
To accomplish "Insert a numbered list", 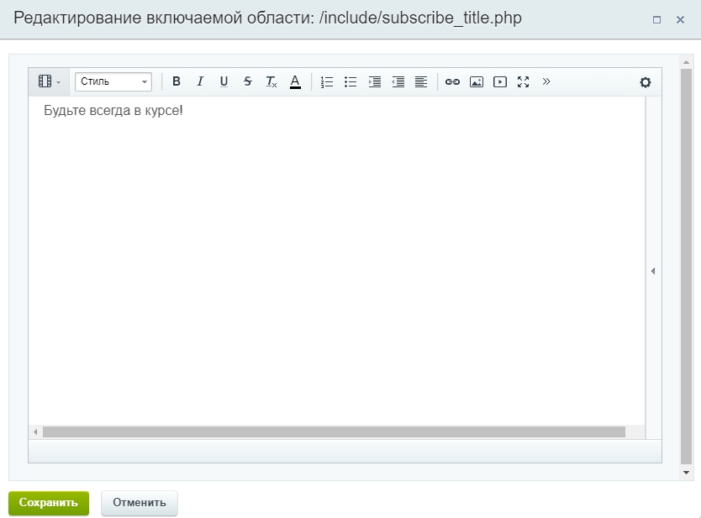I will (x=327, y=81).
